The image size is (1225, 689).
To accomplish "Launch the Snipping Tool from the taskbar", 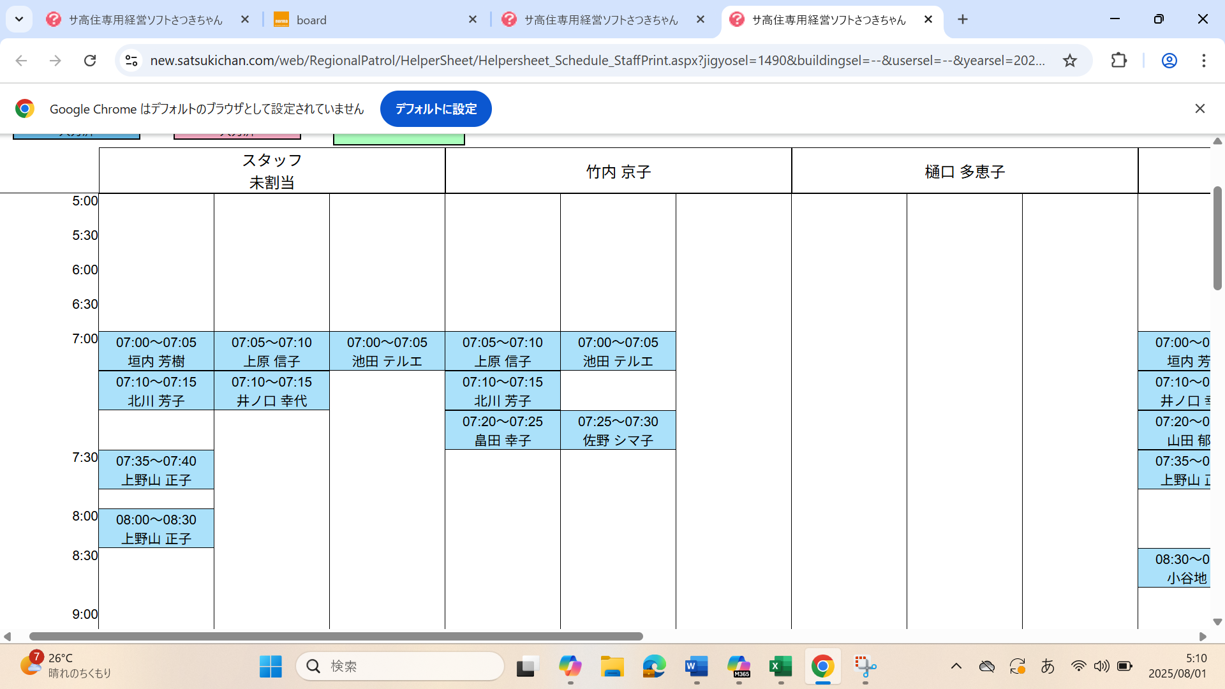I will coord(865,667).
